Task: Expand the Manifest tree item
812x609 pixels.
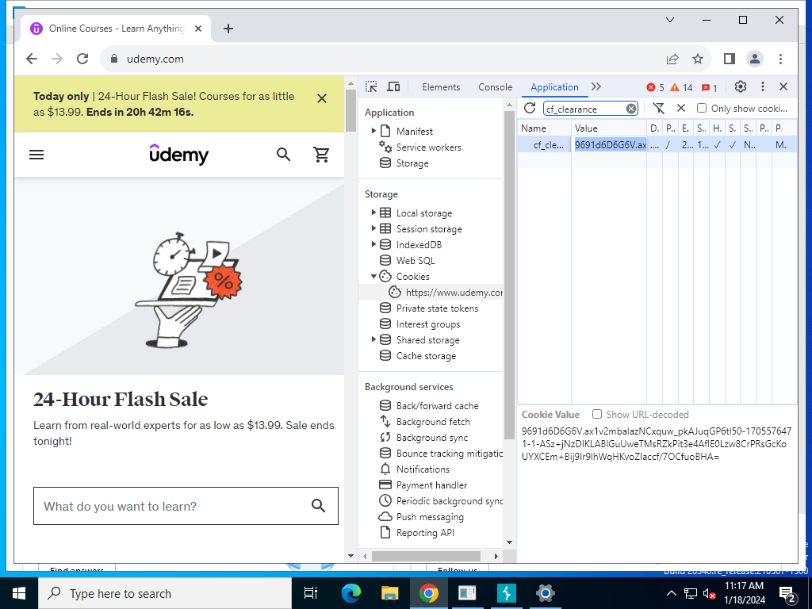Action: (x=373, y=131)
